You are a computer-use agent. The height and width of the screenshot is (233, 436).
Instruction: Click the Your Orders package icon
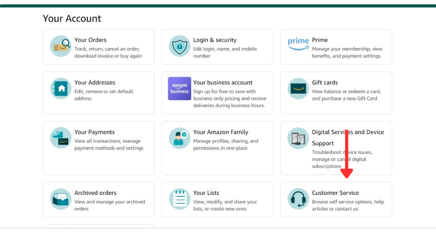click(x=60, y=46)
